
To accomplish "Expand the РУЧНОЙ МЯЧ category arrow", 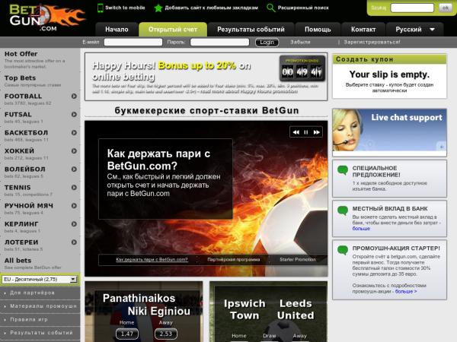I will point(74,206).
